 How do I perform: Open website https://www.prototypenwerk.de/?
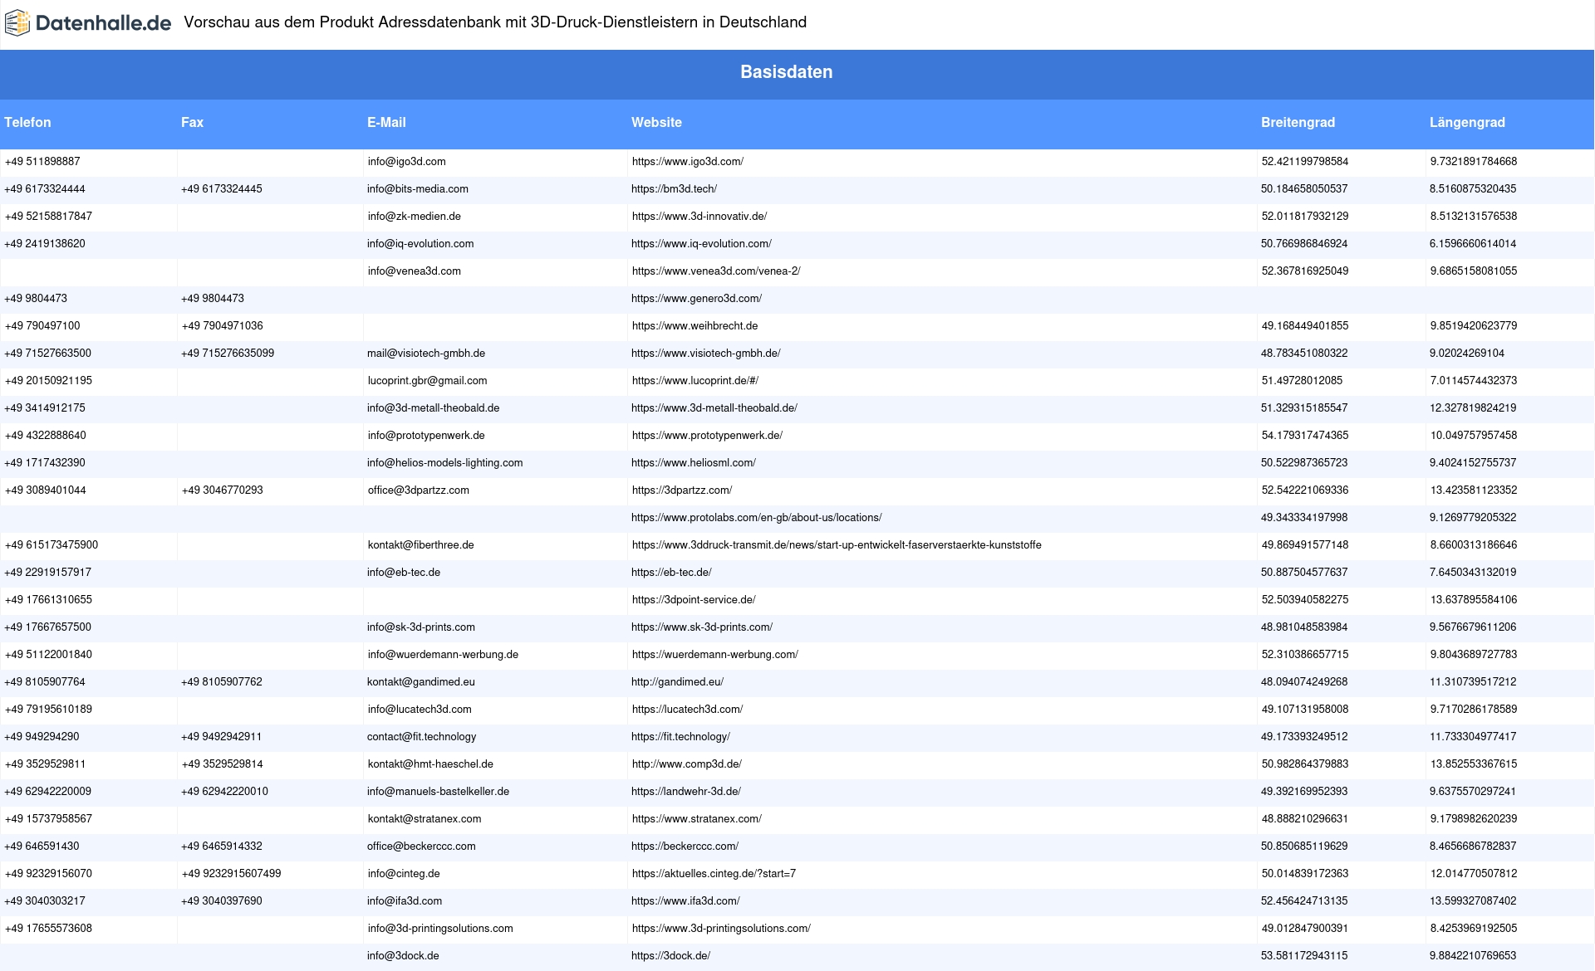707,436
